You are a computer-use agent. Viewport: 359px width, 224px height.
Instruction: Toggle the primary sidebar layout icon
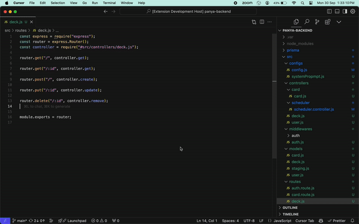(x=329, y=11)
